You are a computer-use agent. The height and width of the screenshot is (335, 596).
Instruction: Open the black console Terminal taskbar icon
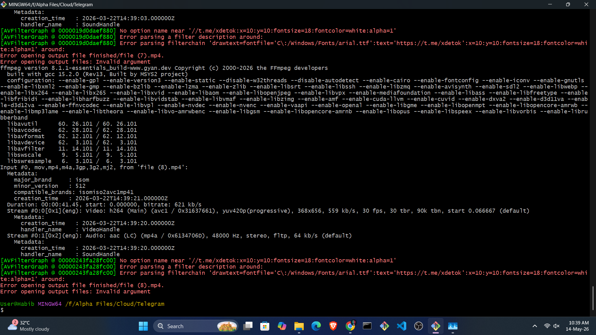367,326
